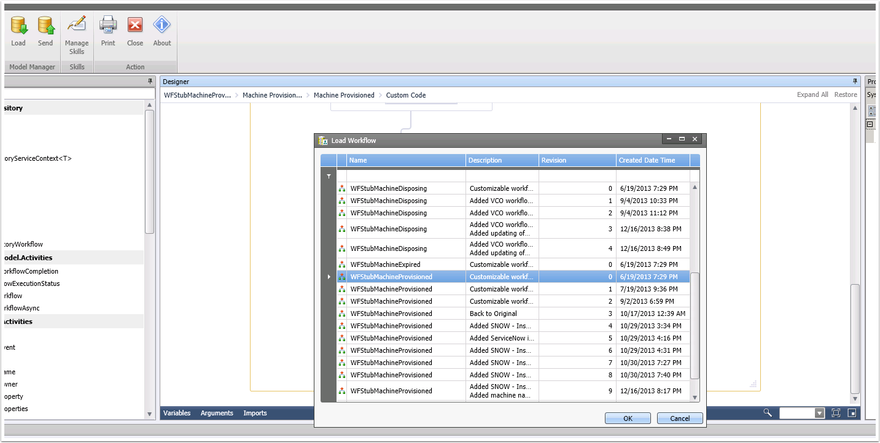Screen dimensions: 880x443
Task: Click the Print icon in Action group
Action: [x=108, y=25]
